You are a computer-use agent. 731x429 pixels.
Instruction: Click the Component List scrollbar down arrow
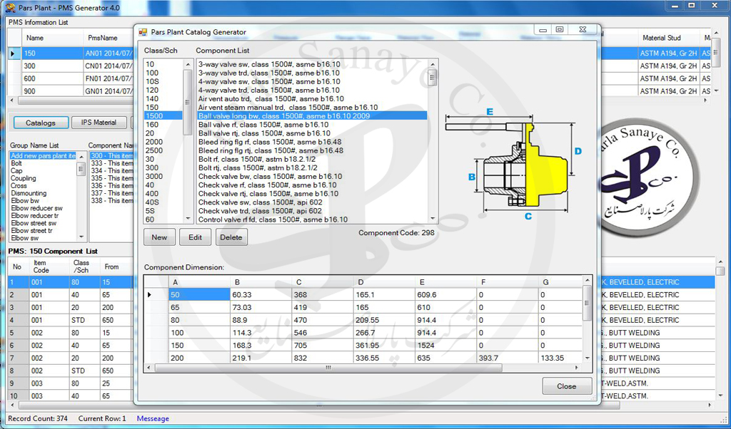coord(433,218)
